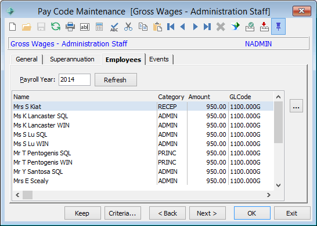Click the Exit button
Viewport: 317px width, 226px height.
pos(292,213)
